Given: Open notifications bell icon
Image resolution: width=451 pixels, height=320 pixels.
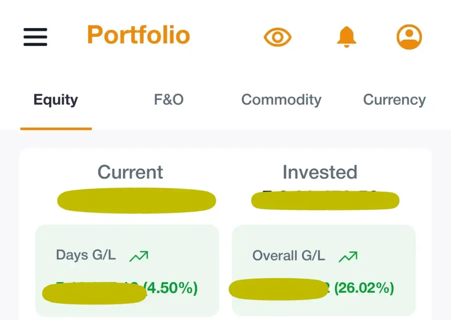Looking at the screenshot, I should click(x=346, y=37).
